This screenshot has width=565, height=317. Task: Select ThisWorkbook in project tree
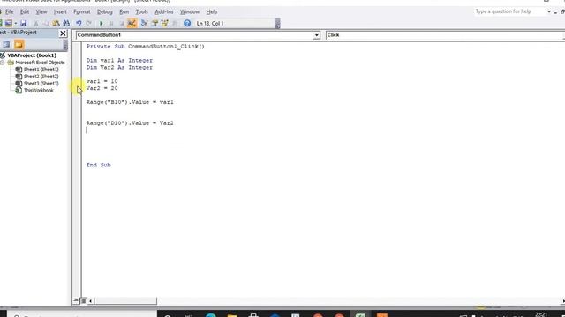coord(39,90)
